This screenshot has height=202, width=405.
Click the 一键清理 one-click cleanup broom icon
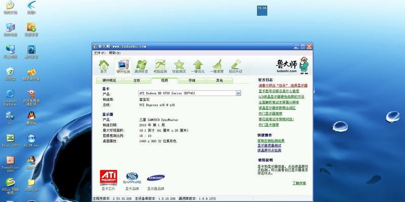(x=217, y=67)
